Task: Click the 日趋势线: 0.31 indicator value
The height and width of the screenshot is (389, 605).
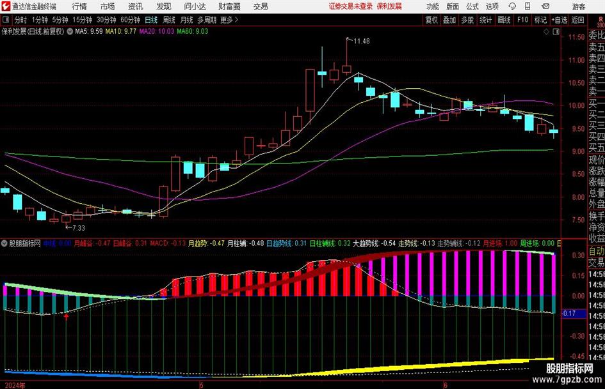Action: [286, 243]
